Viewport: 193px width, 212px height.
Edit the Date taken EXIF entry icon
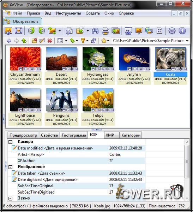click(x=14, y=173)
